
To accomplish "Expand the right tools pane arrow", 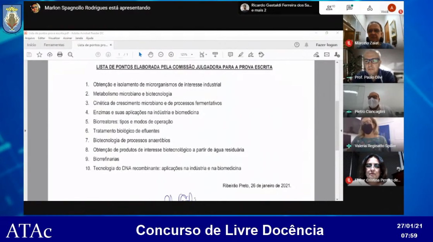I will (x=341, y=130).
